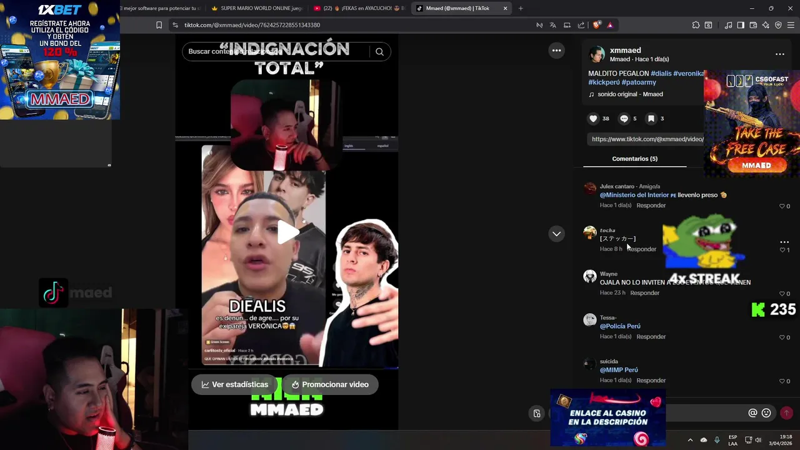Click the microphone icon in system tray
Image resolution: width=800 pixels, height=450 pixels.
pos(717,440)
